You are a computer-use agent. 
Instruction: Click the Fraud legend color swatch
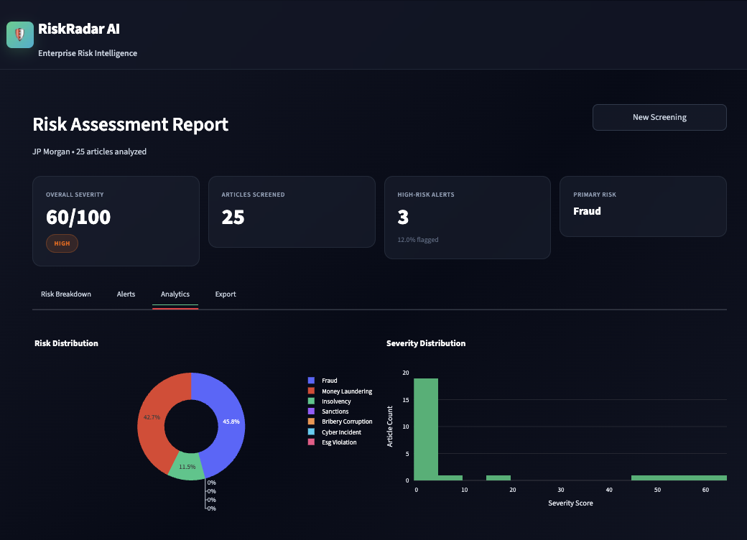point(311,381)
